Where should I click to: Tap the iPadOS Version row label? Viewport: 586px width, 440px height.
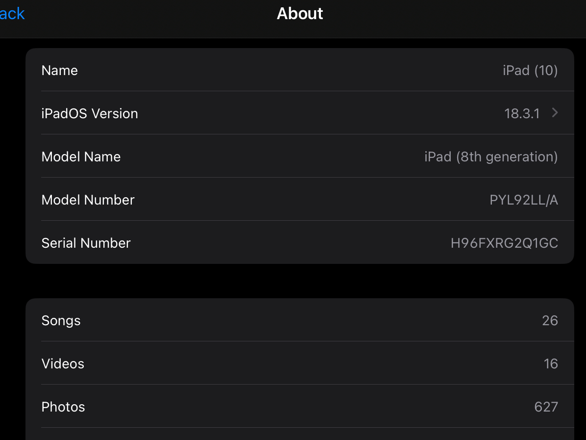[x=90, y=113]
